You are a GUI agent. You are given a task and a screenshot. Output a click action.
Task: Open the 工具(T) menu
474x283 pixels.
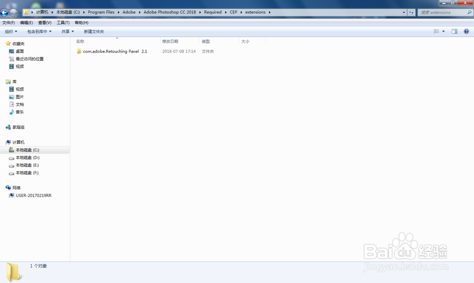[63, 23]
